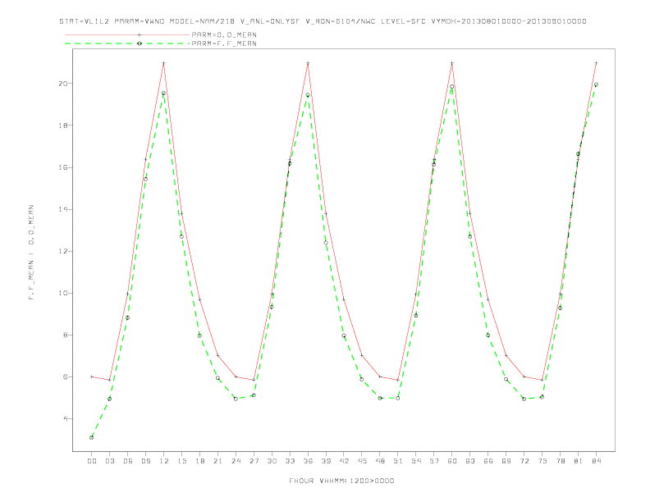
Task: Click x-axis tick label 48
Action: [x=380, y=461]
